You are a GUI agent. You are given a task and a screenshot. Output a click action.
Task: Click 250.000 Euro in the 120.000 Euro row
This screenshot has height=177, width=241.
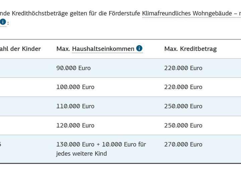(183, 126)
